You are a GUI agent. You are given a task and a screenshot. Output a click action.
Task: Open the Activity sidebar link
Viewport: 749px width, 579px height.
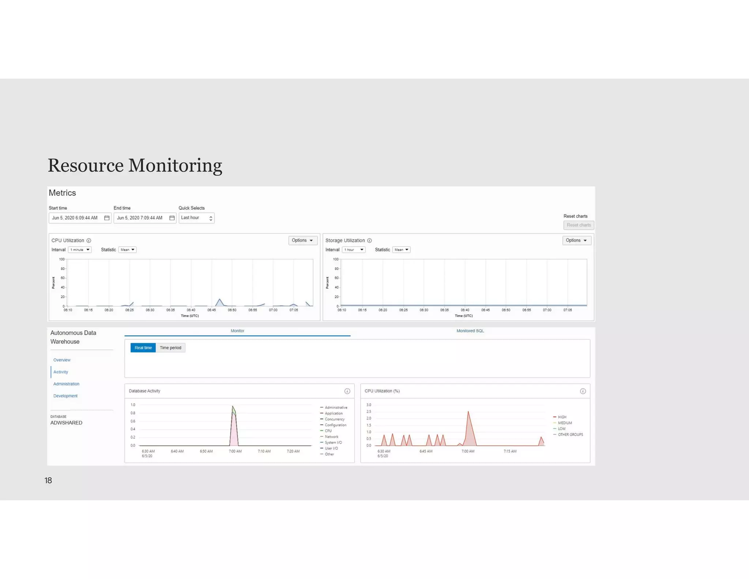pyautogui.click(x=61, y=372)
